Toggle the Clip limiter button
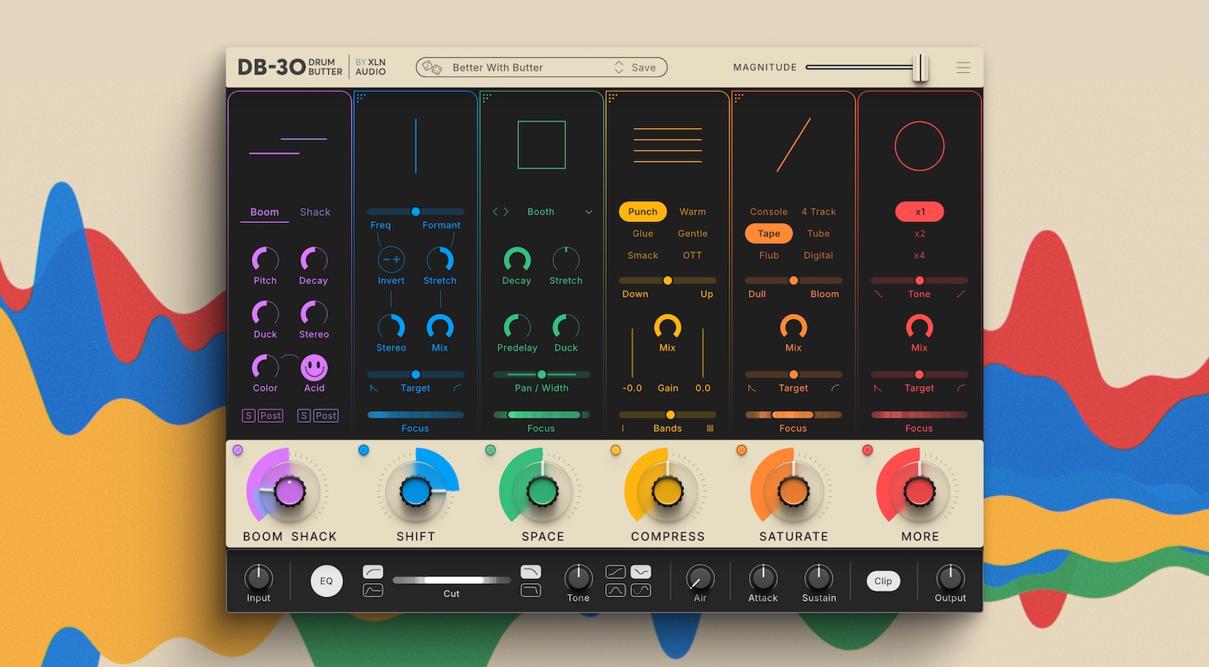Image resolution: width=1209 pixels, height=667 pixels. coord(883,581)
